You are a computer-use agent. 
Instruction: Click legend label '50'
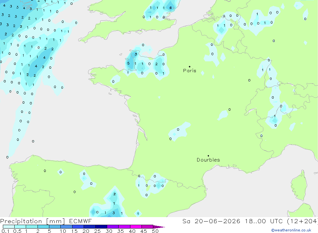(x=155, y=231)
